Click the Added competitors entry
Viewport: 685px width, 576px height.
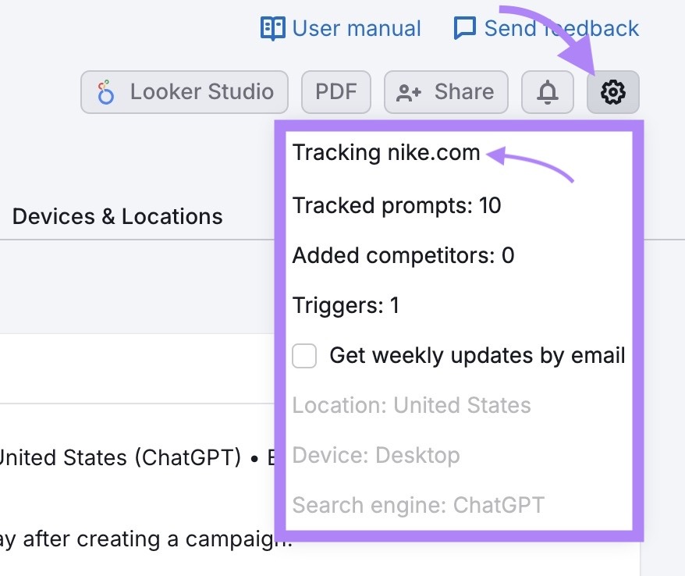click(403, 255)
